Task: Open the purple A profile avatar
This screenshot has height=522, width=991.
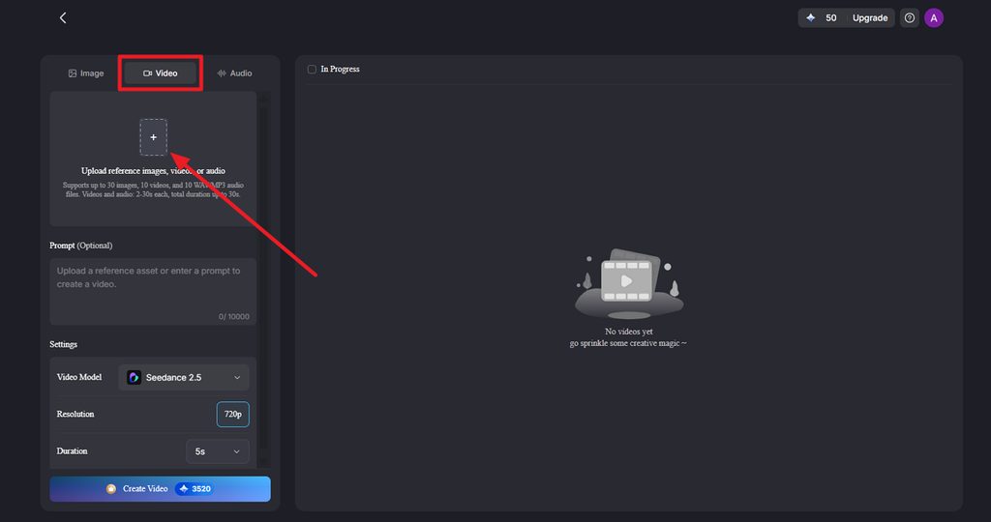Action: click(x=934, y=17)
